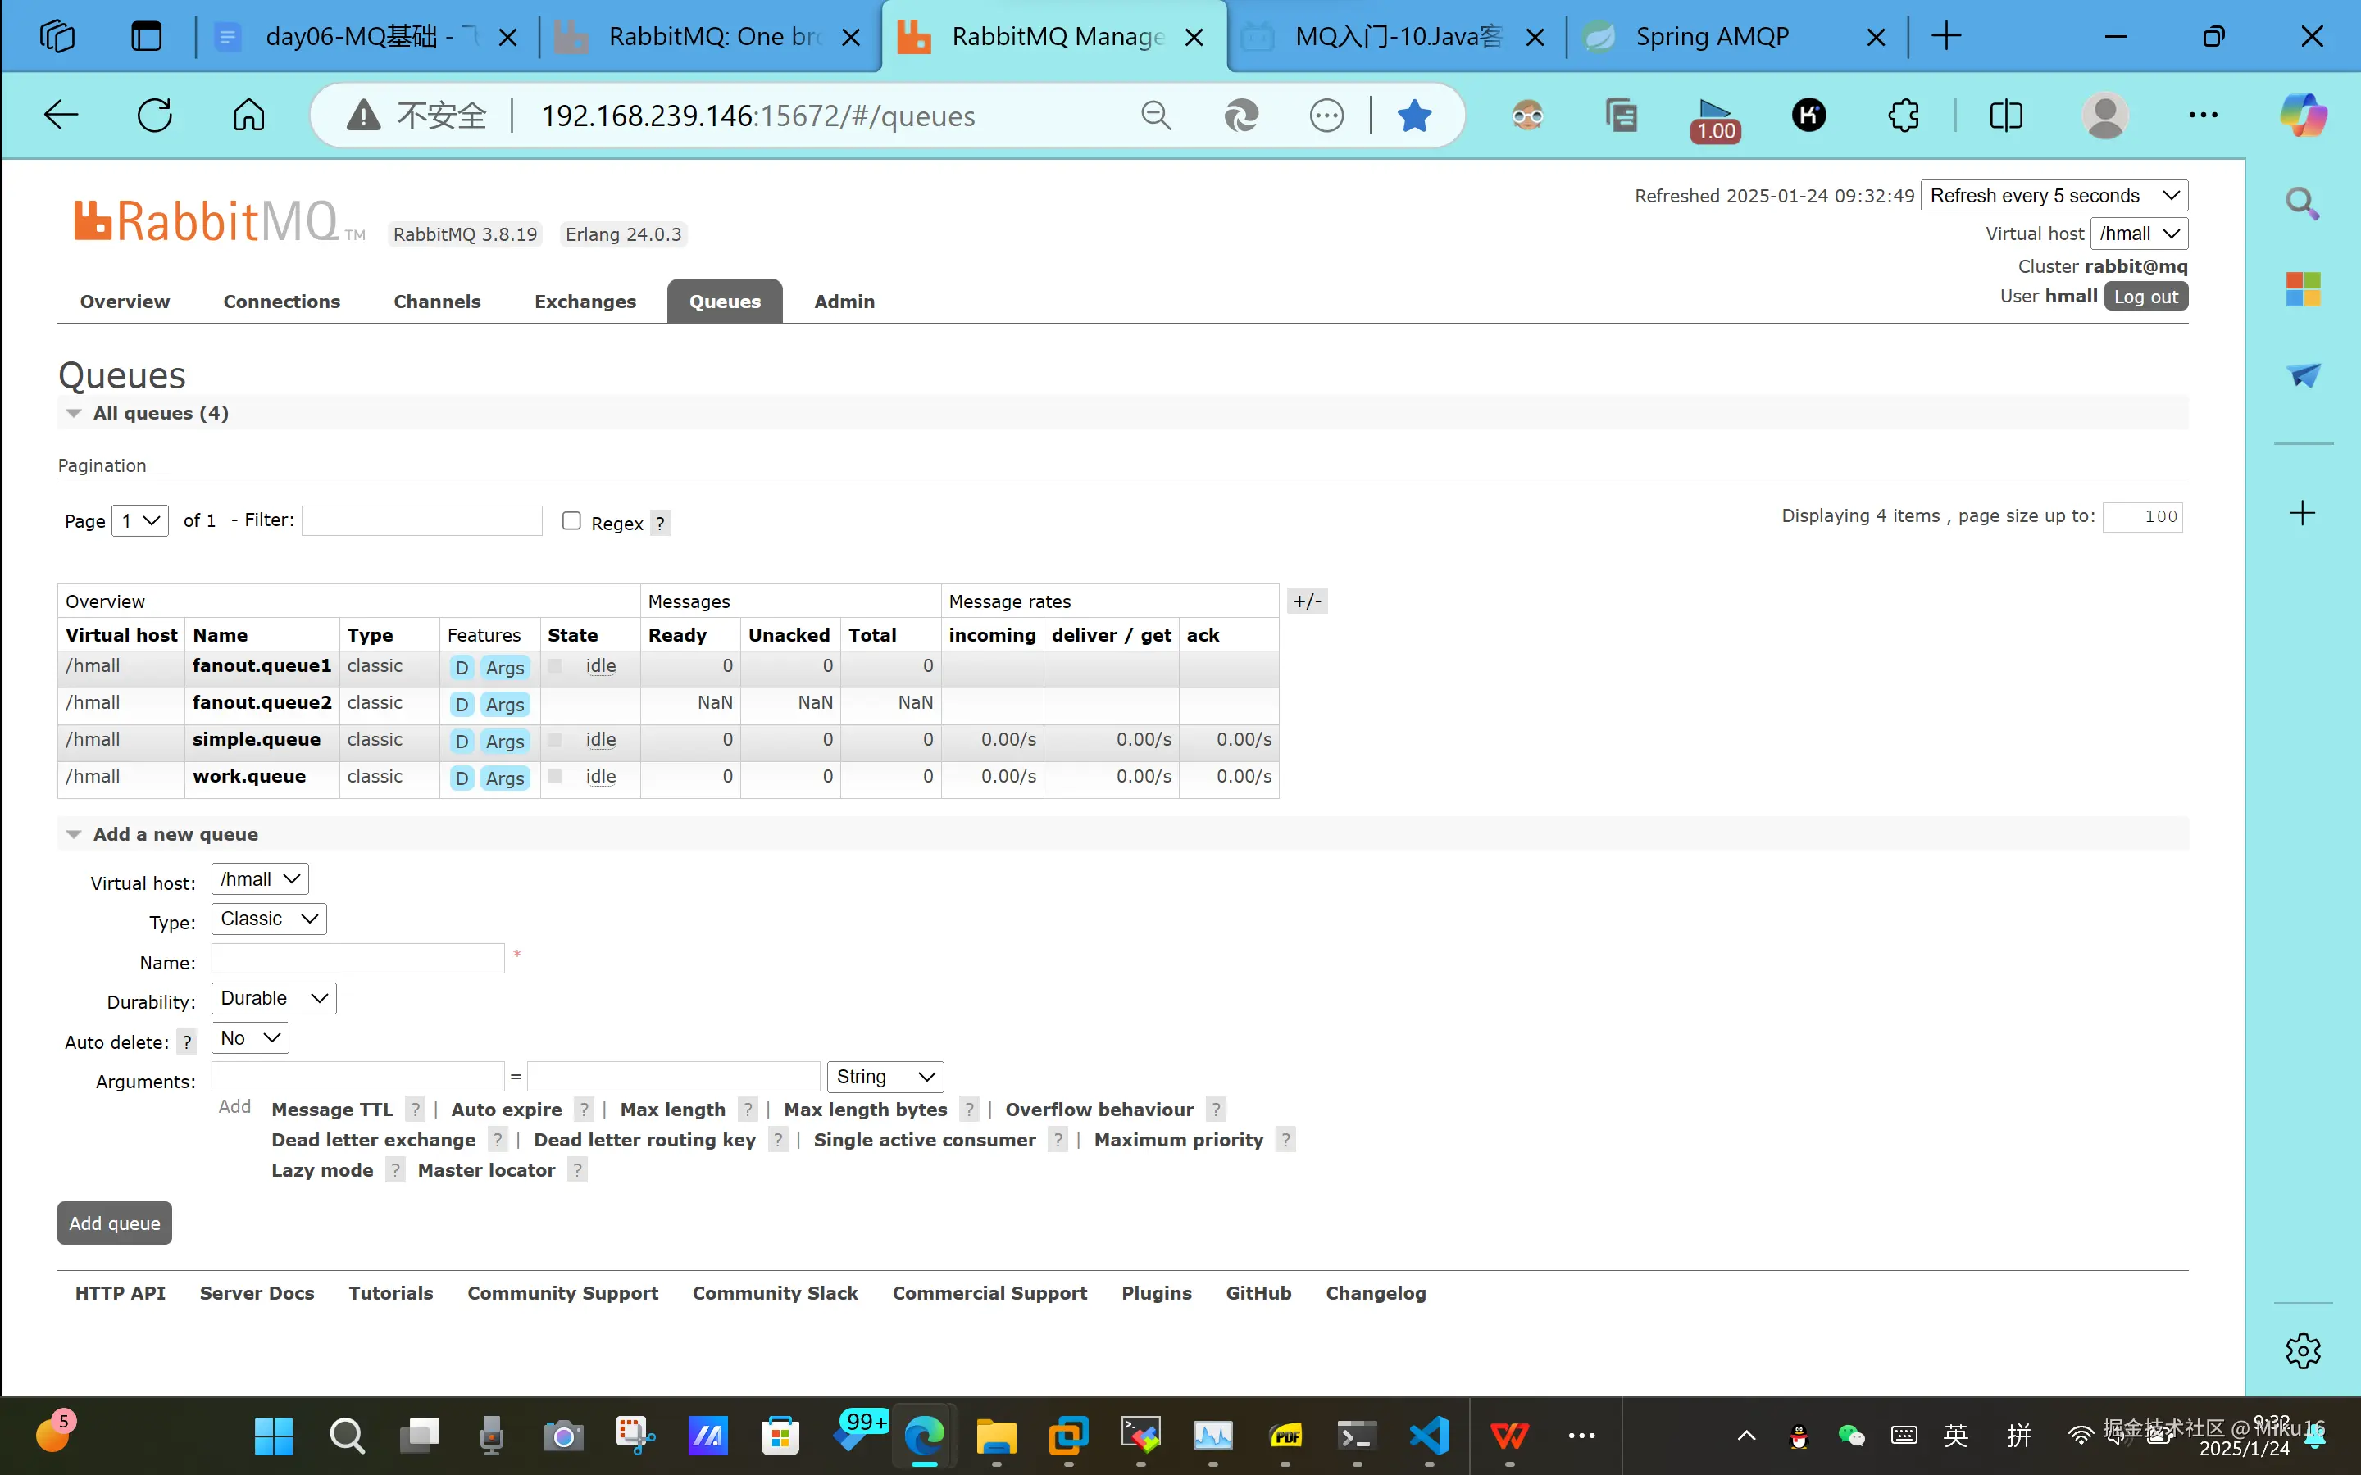Enable the Regex filter checkbox

[x=571, y=521]
